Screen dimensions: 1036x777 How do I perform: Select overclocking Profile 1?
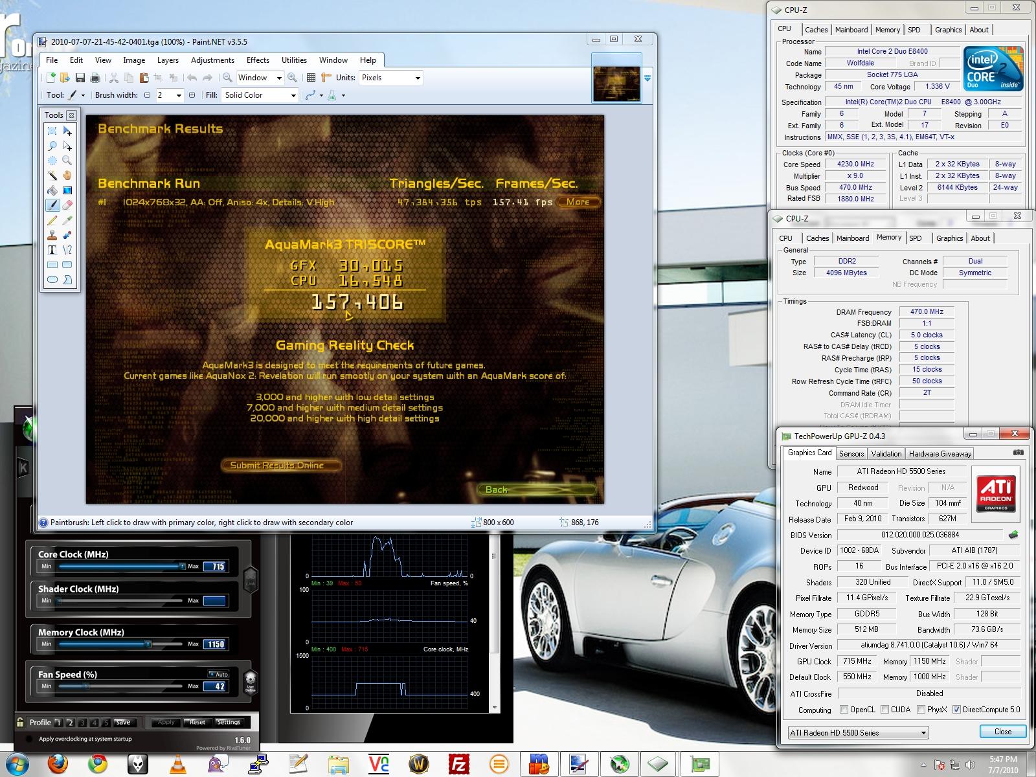click(58, 722)
